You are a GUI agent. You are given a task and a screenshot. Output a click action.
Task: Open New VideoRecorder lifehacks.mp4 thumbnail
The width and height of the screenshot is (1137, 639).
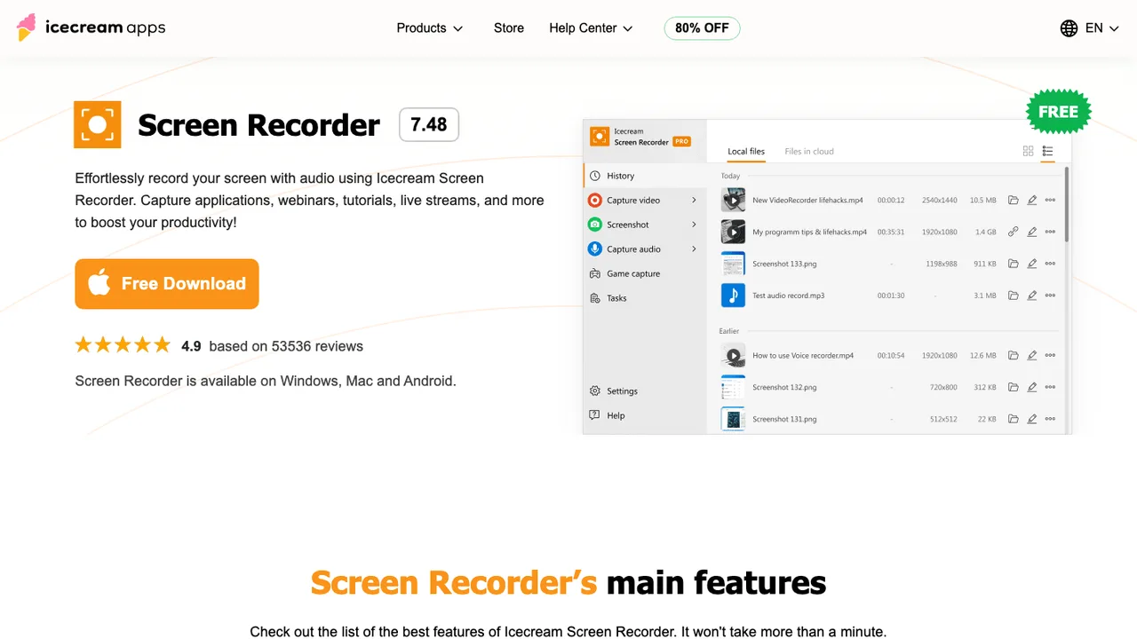click(733, 201)
